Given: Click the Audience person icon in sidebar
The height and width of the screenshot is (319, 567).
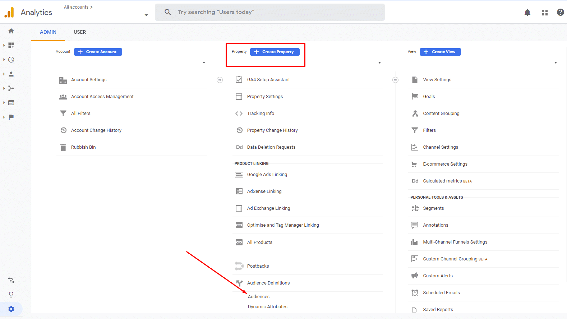Looking at the screenshot, I should (x=11, y=74).
